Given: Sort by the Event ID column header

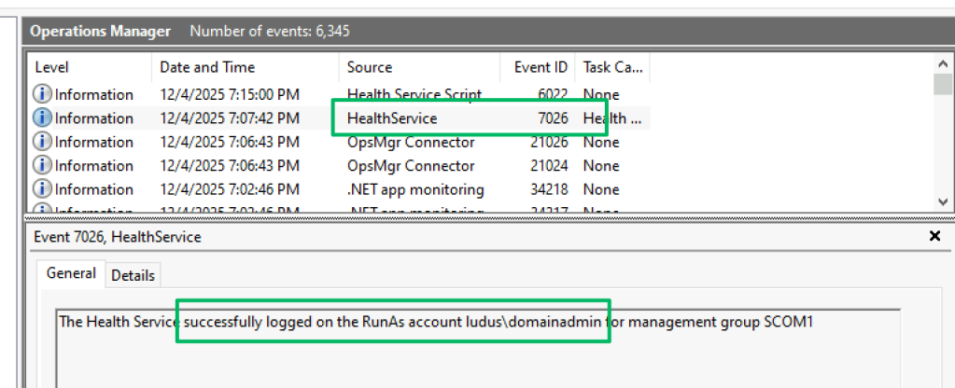Looking at the screenshot, I should click(541, 67).
